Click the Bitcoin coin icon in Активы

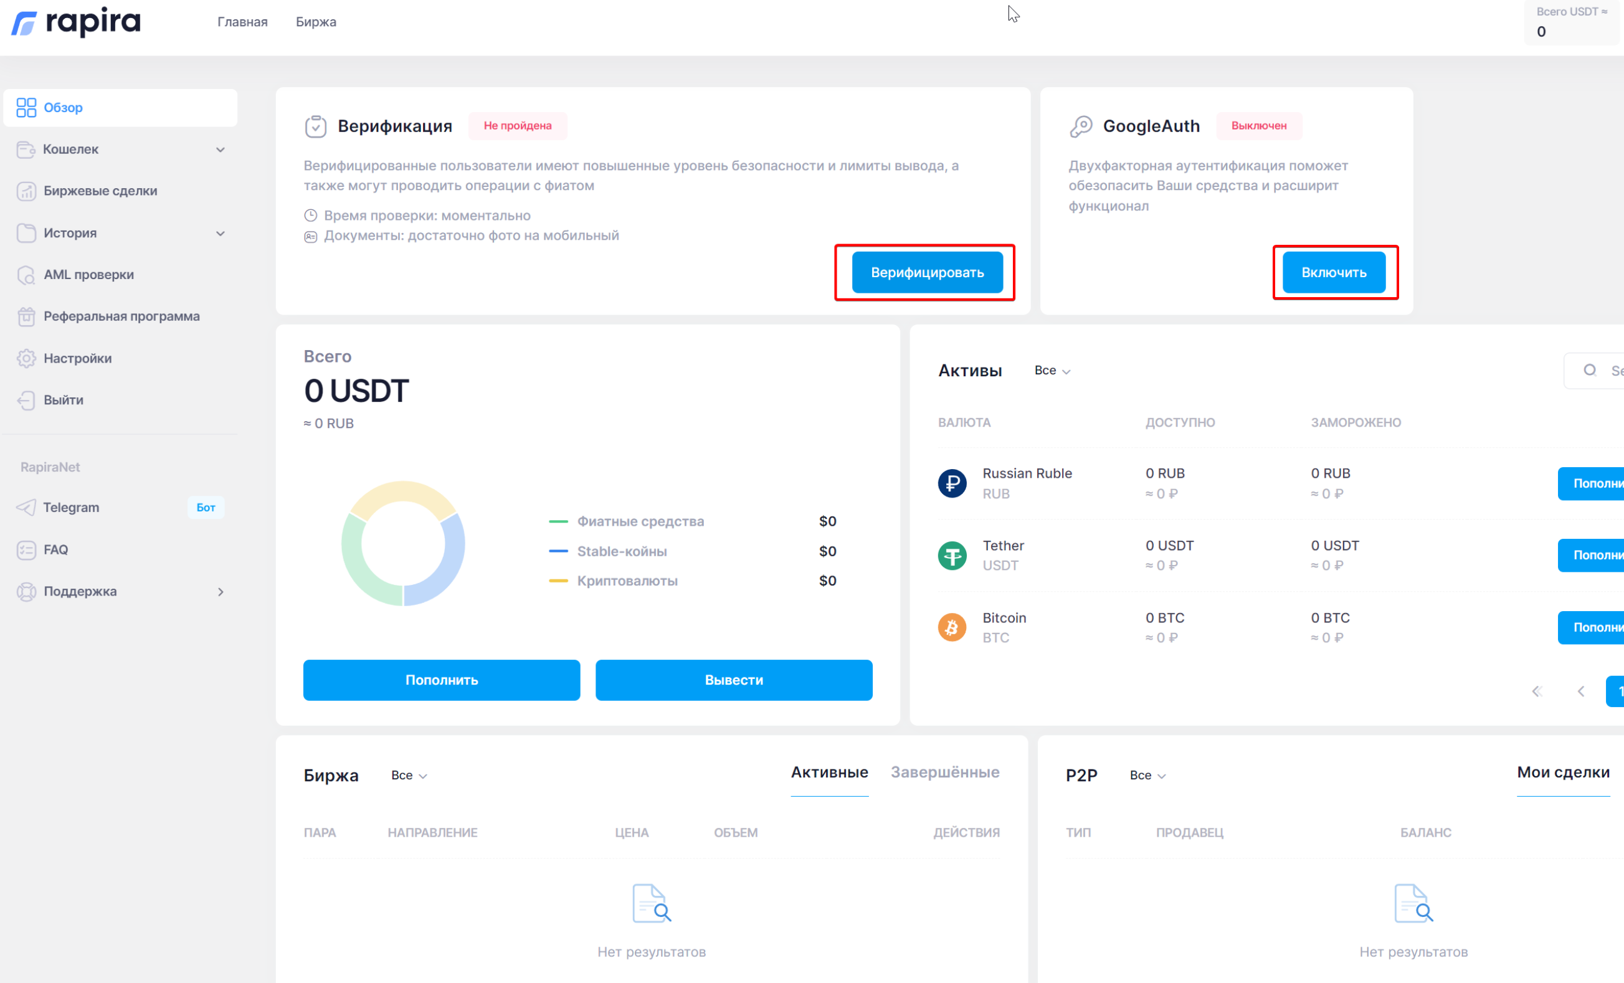tap(952, 628)
